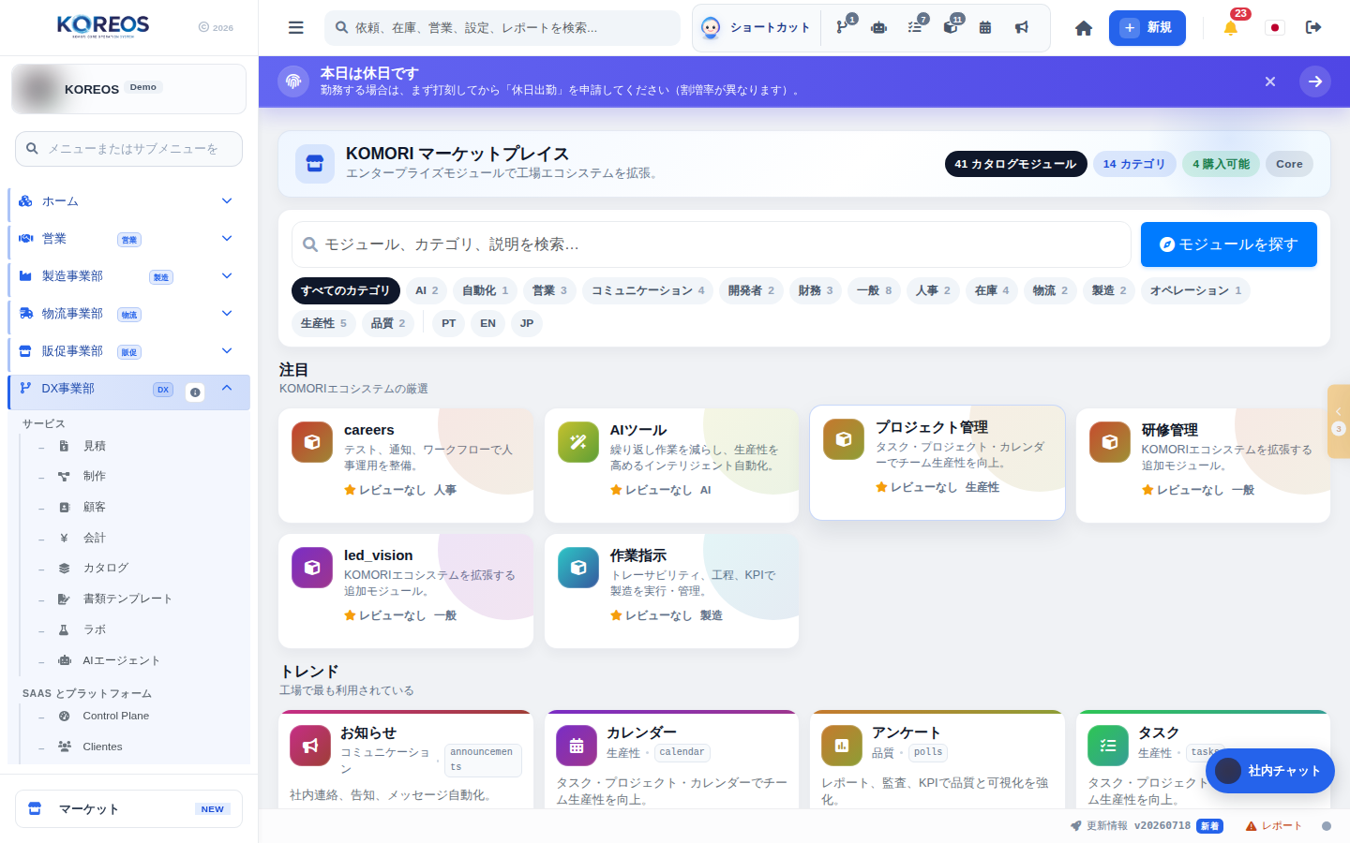Toggle the JP language filter
This screenshot has width=1350, height=843.
click(527, 323)
